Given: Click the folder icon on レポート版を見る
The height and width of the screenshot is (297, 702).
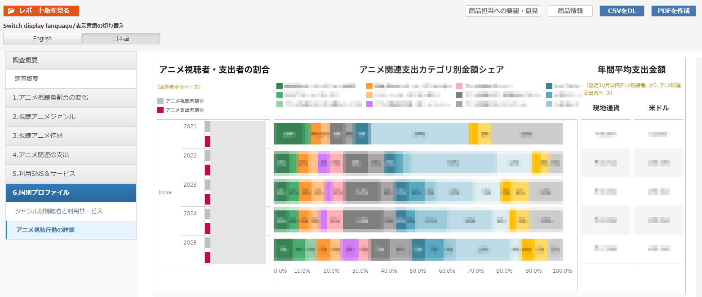Looking at the screenshot, I should [x=12, y=11].
